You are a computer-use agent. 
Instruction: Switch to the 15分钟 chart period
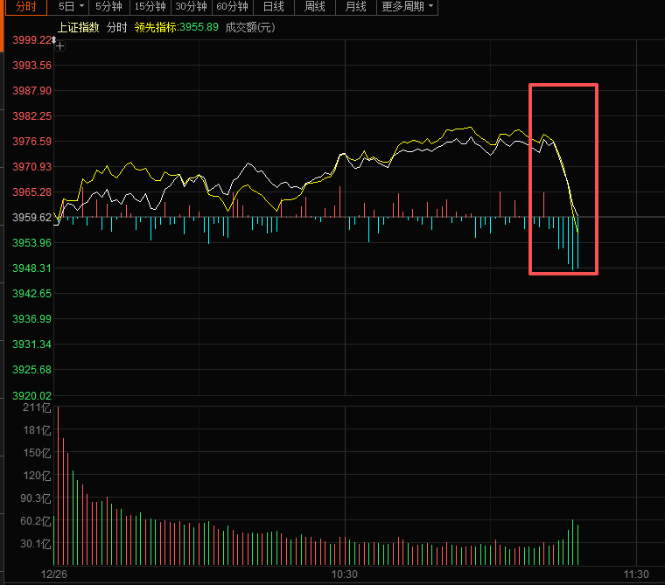(x=150, y=7)
